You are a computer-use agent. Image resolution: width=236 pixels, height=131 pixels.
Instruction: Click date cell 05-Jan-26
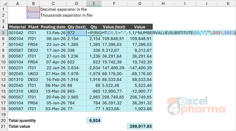pos(53,103)
